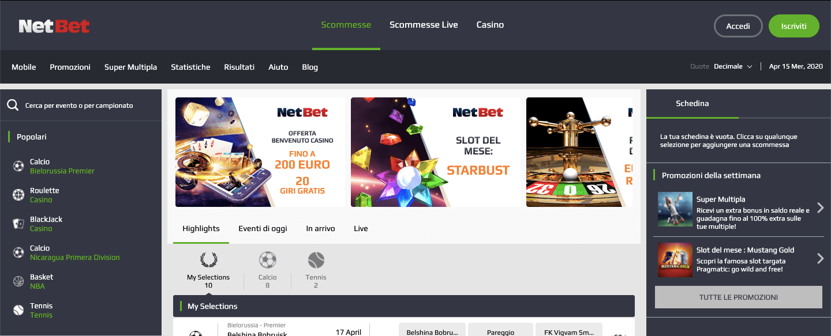Filter highlights by Calcio football icon
The image size is (831, 336).
point(268,261)
